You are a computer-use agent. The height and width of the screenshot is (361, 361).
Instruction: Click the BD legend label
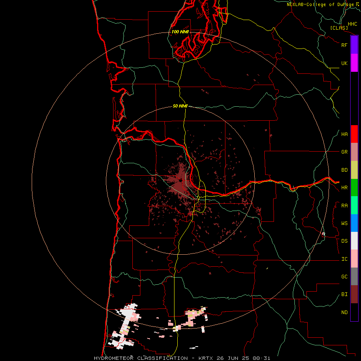tap(344, 170)
